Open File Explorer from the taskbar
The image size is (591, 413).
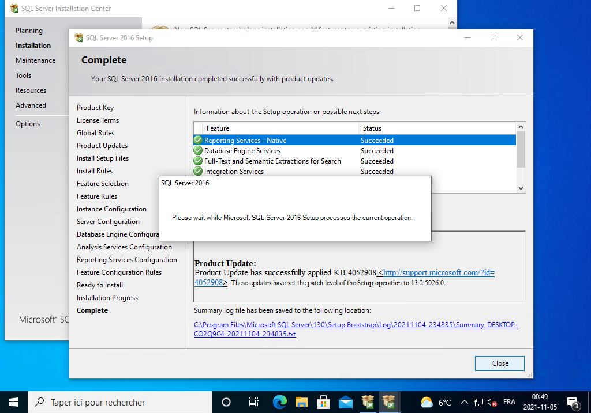[x=301, y=402]
